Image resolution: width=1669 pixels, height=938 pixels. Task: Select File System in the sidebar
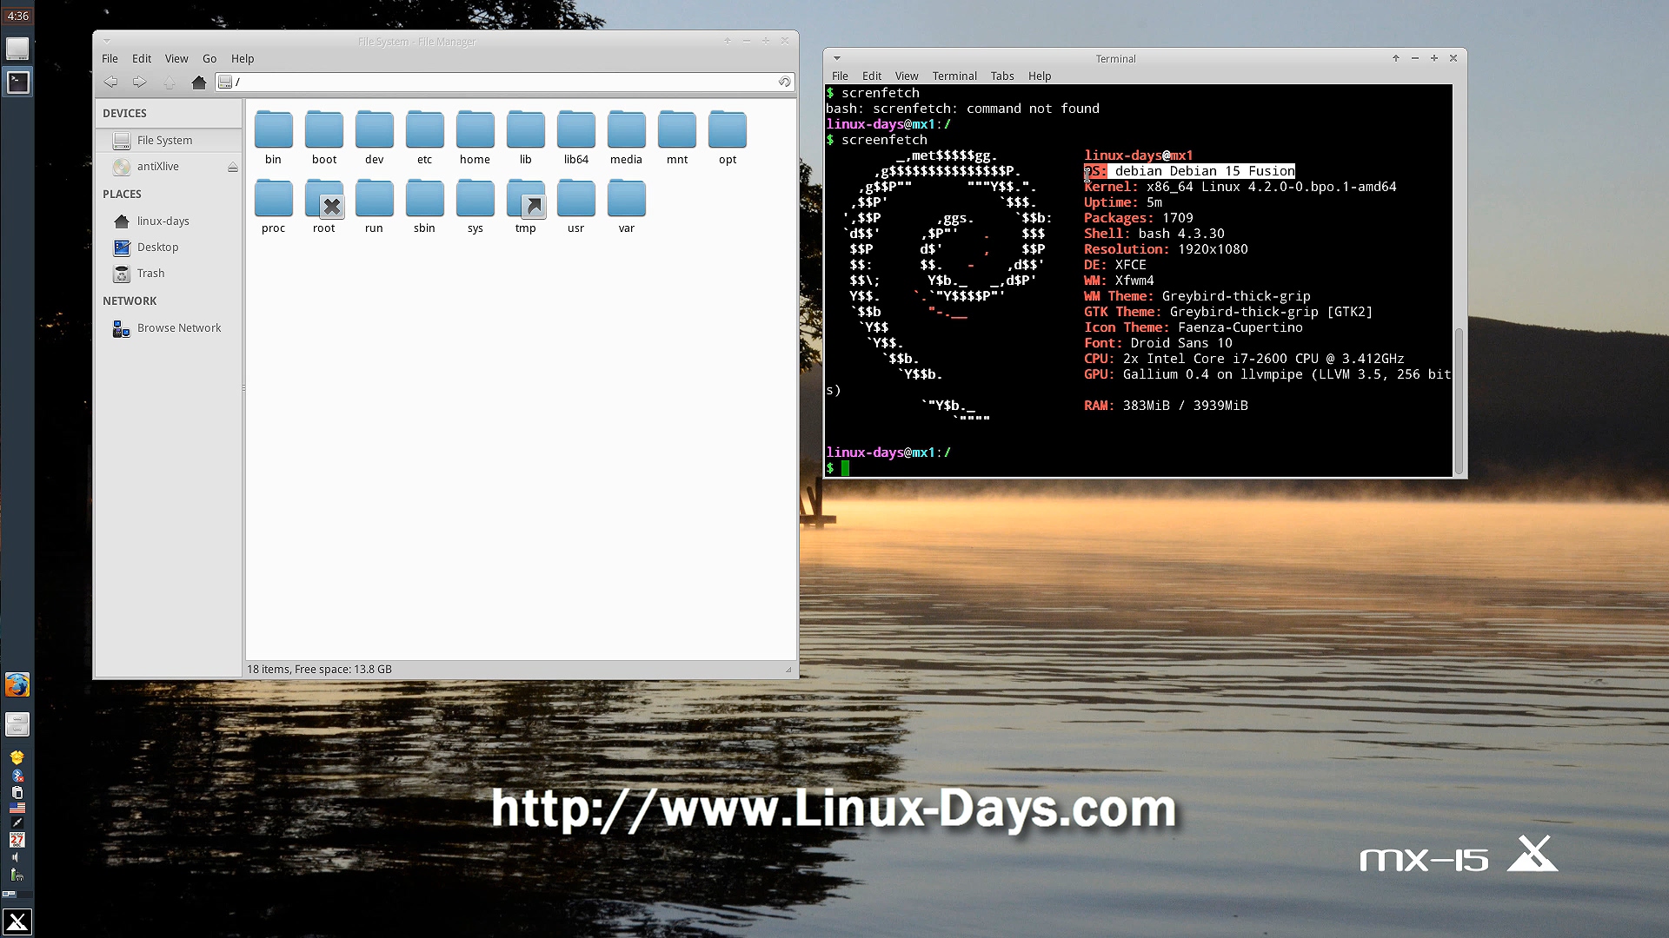(x=168, y=140)
